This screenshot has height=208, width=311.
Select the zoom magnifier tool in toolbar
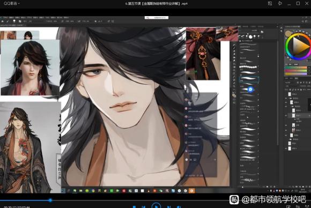click(x=234, y=86)
